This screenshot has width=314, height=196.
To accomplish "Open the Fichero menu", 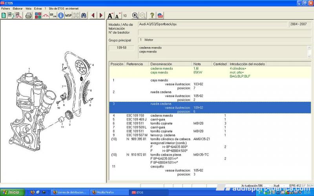I will pyautogui.click(x=5, y=9).
